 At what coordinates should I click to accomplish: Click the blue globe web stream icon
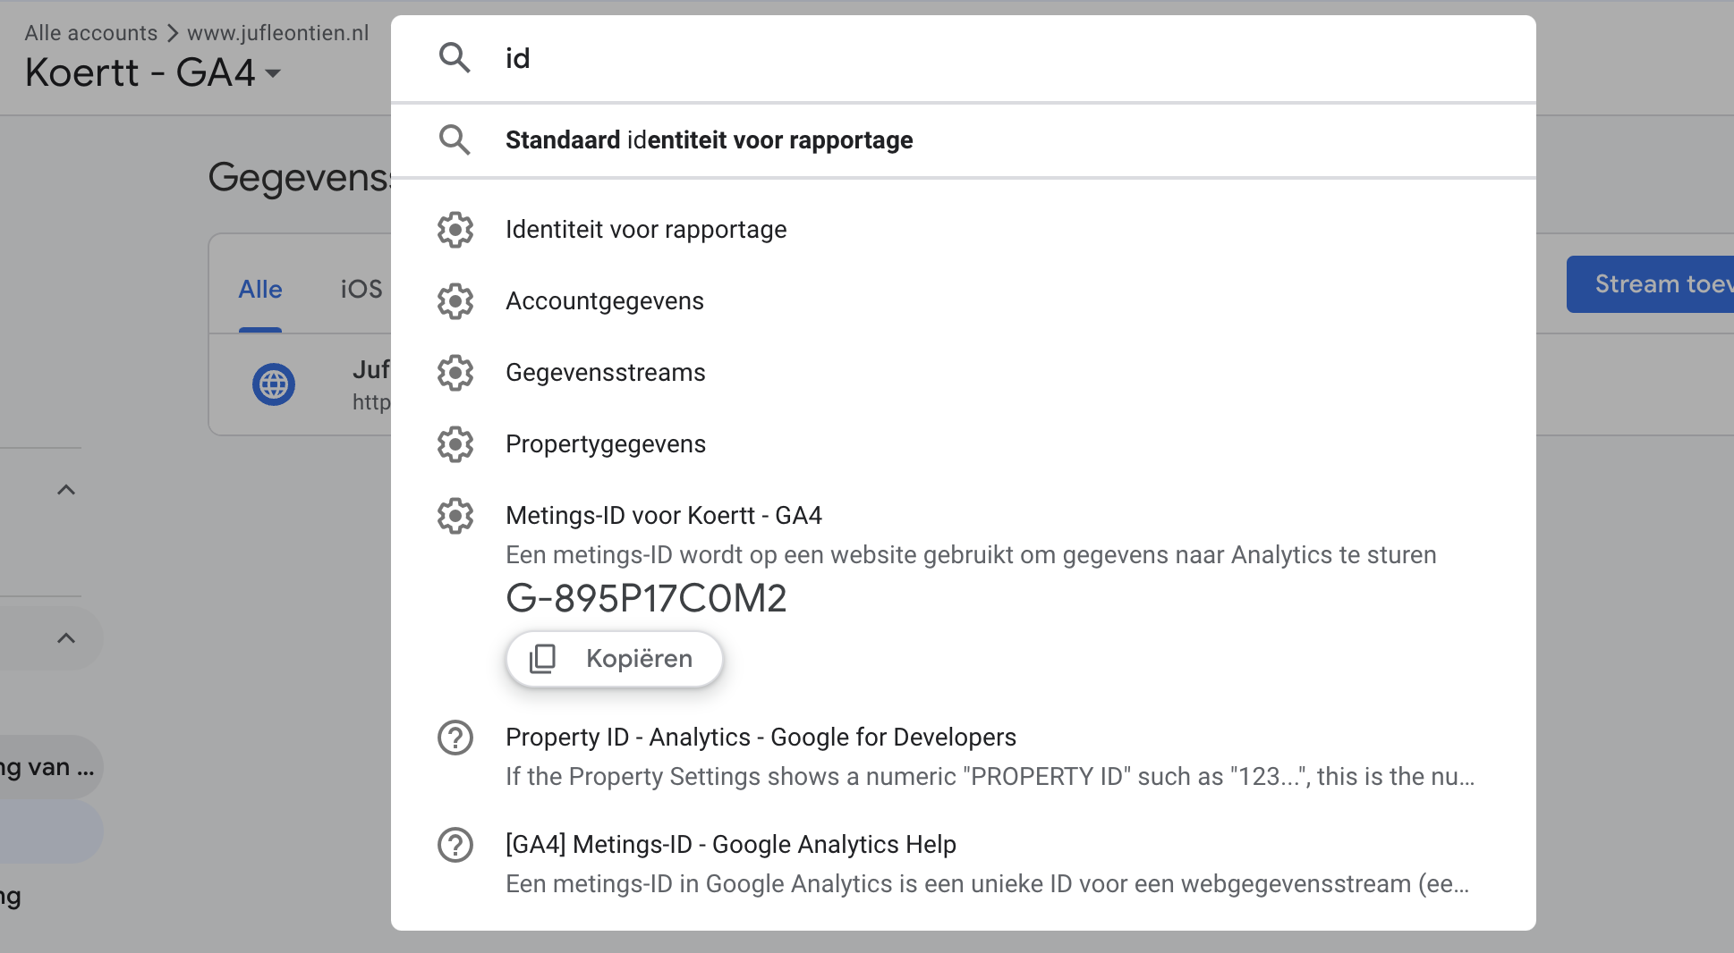(274, 384)
